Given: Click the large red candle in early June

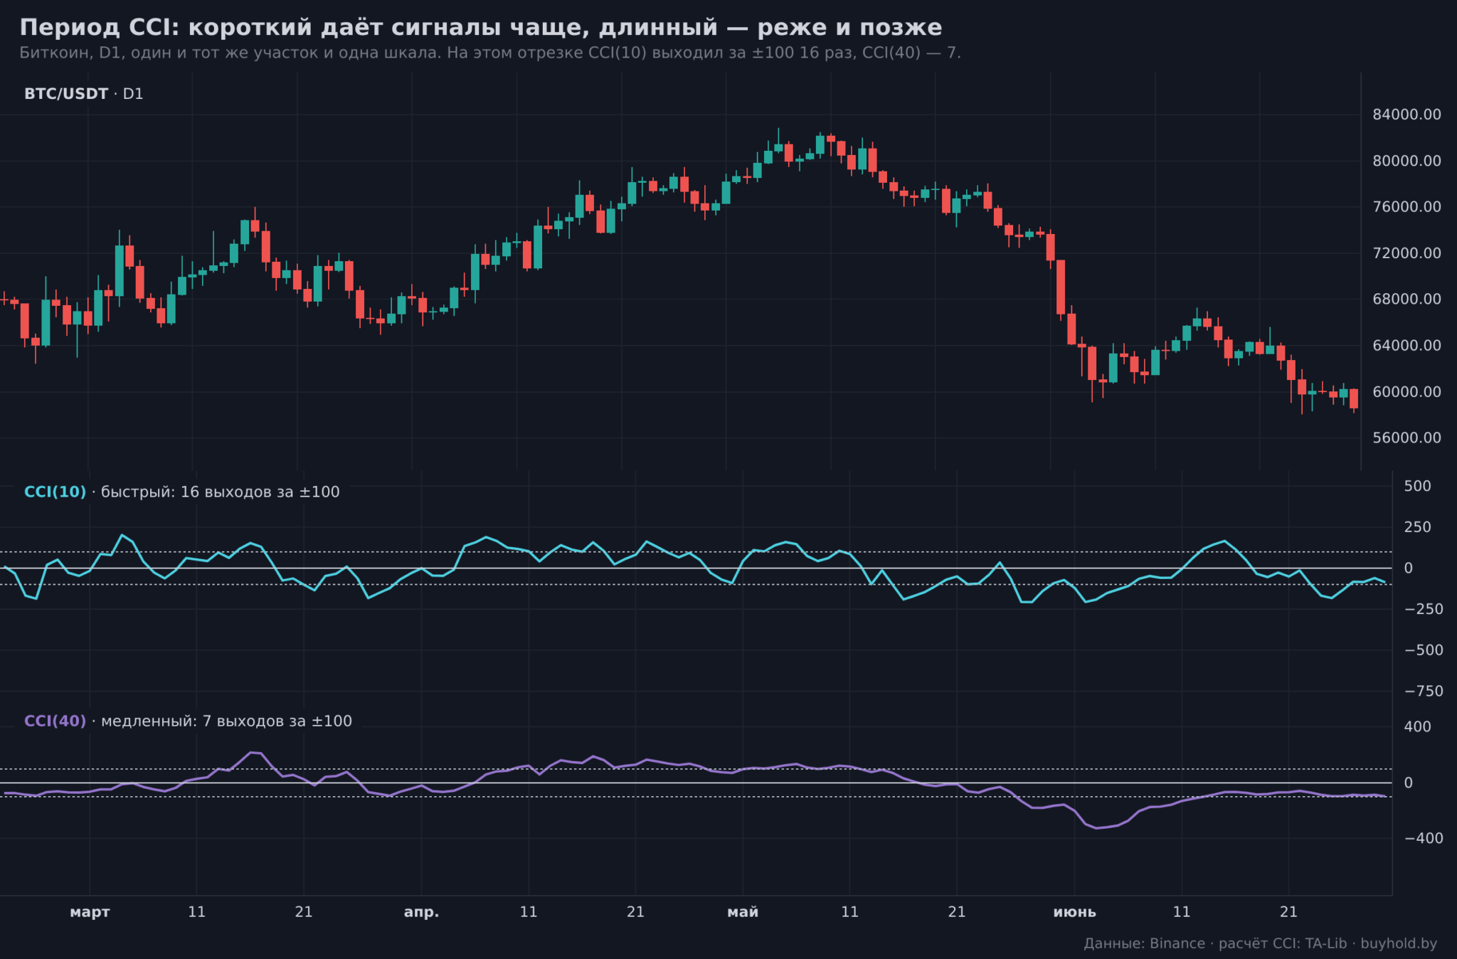Looking at the screenshot, I should (x=1061, y=287).
